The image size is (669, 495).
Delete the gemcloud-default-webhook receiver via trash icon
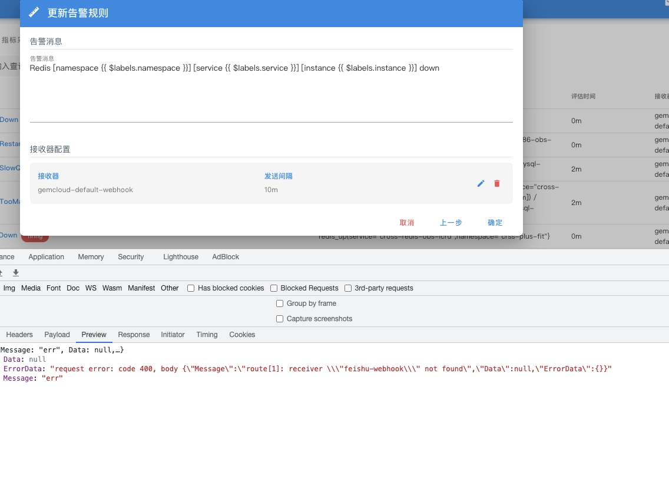click(x=496, y=183)
